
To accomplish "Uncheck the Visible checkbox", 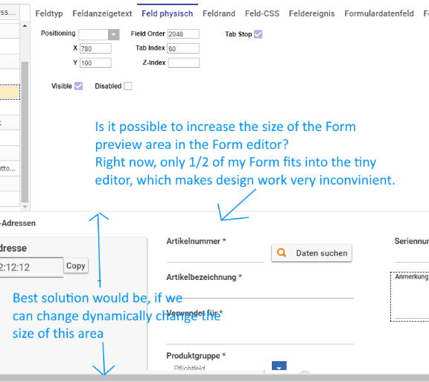I will coord(78,86).
